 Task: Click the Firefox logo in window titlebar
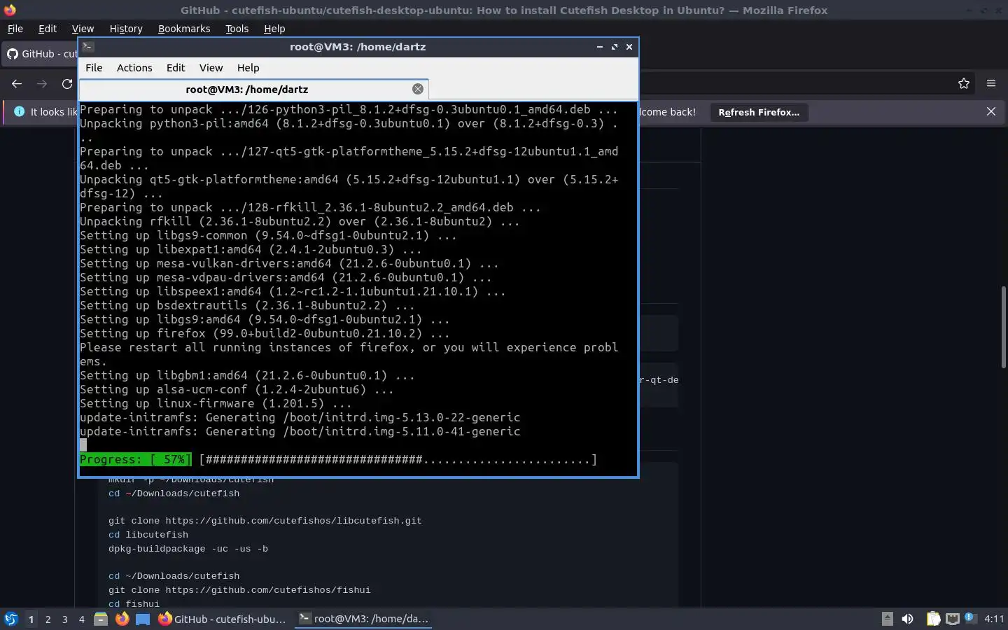10,10
